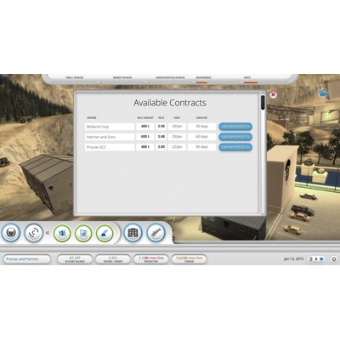Open the statistics chart icon
The image size is (340, 340).
(156, 233)
